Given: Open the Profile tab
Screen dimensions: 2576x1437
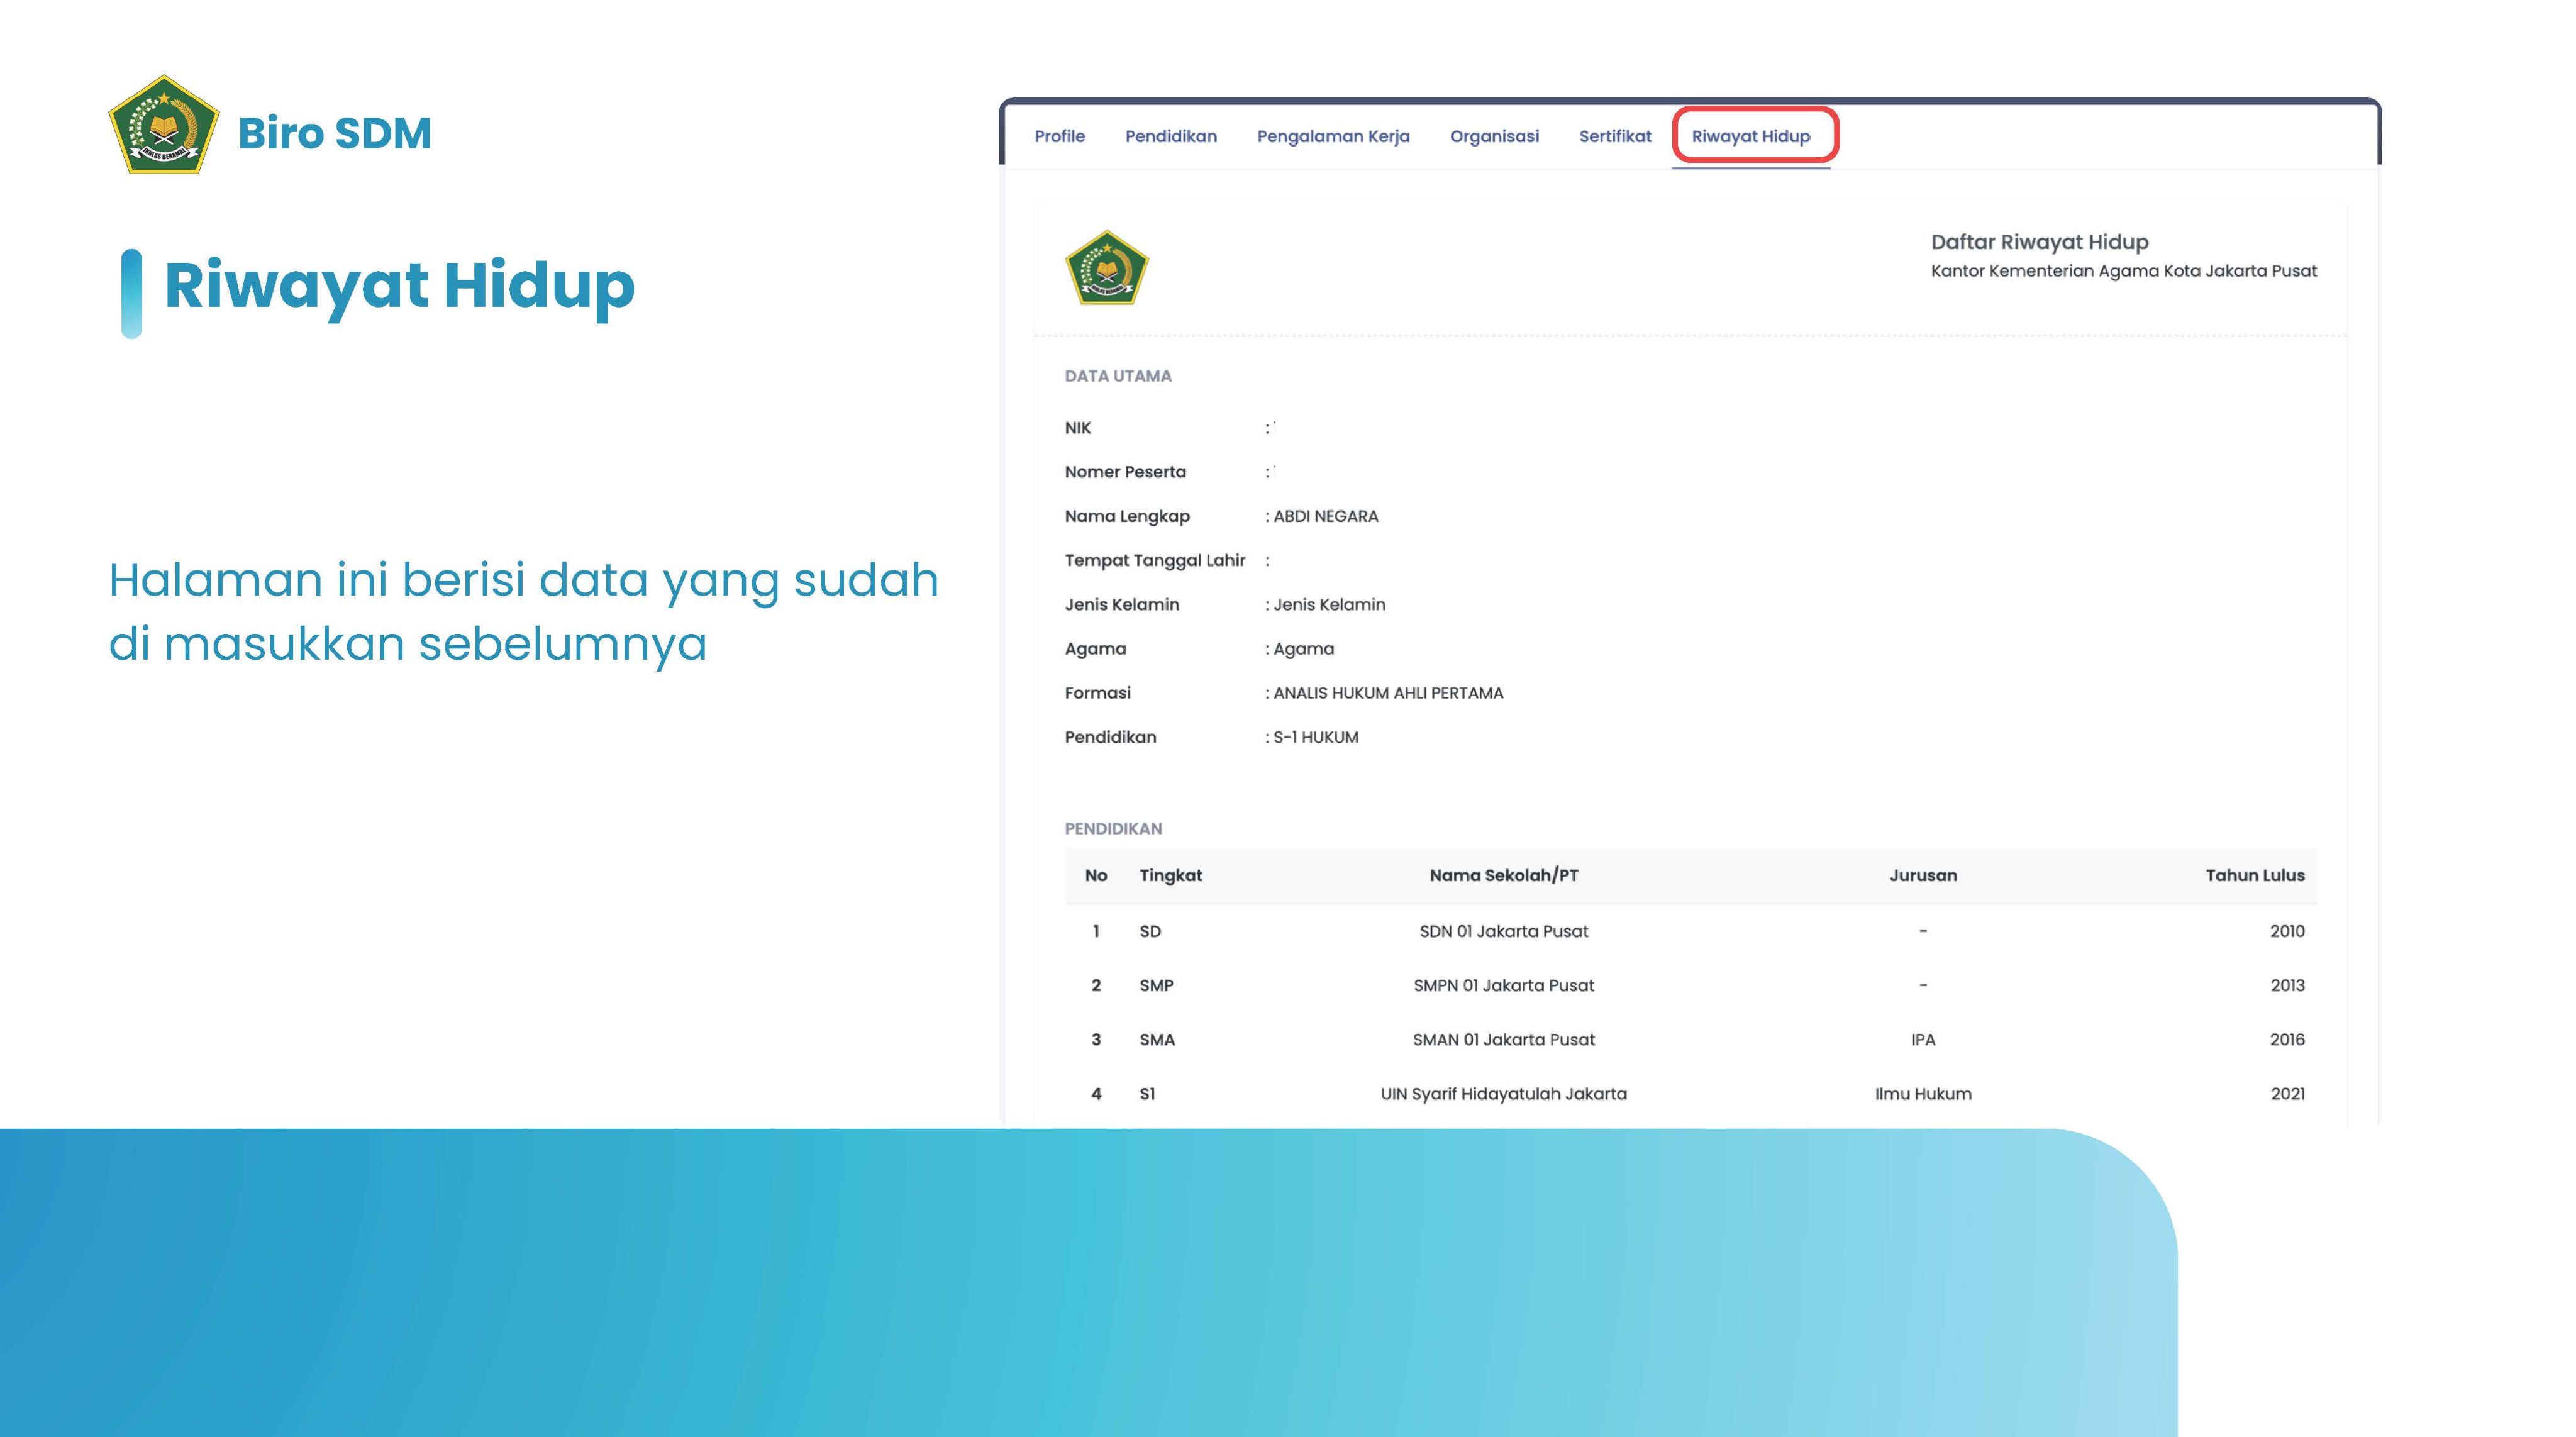Looking at the screenshot, I should (1059, 136).
